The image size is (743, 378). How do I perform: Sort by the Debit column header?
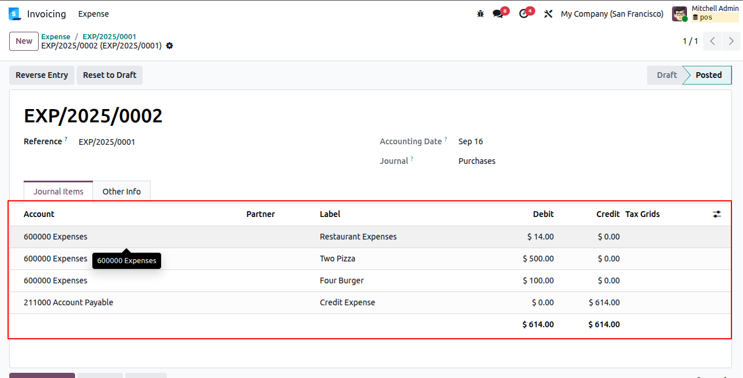543,214
